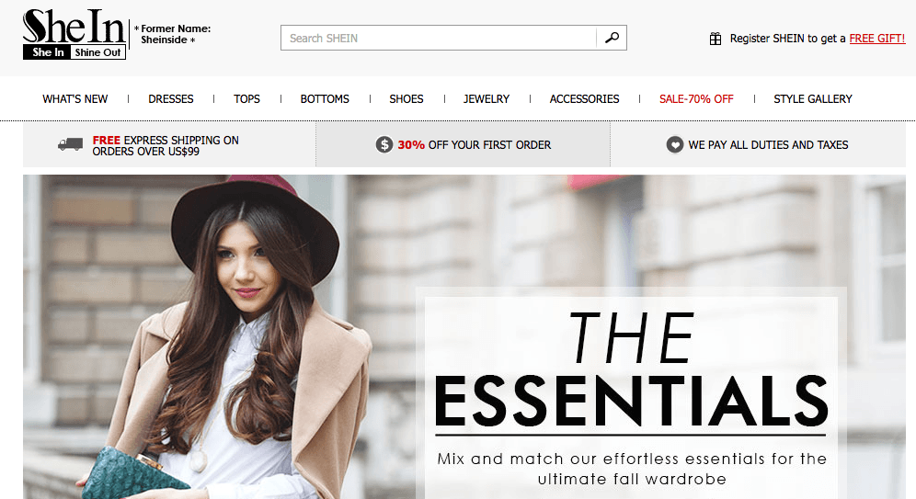
Task: Click the delivery truck shipping icon
Action: (x=70, y=145)
